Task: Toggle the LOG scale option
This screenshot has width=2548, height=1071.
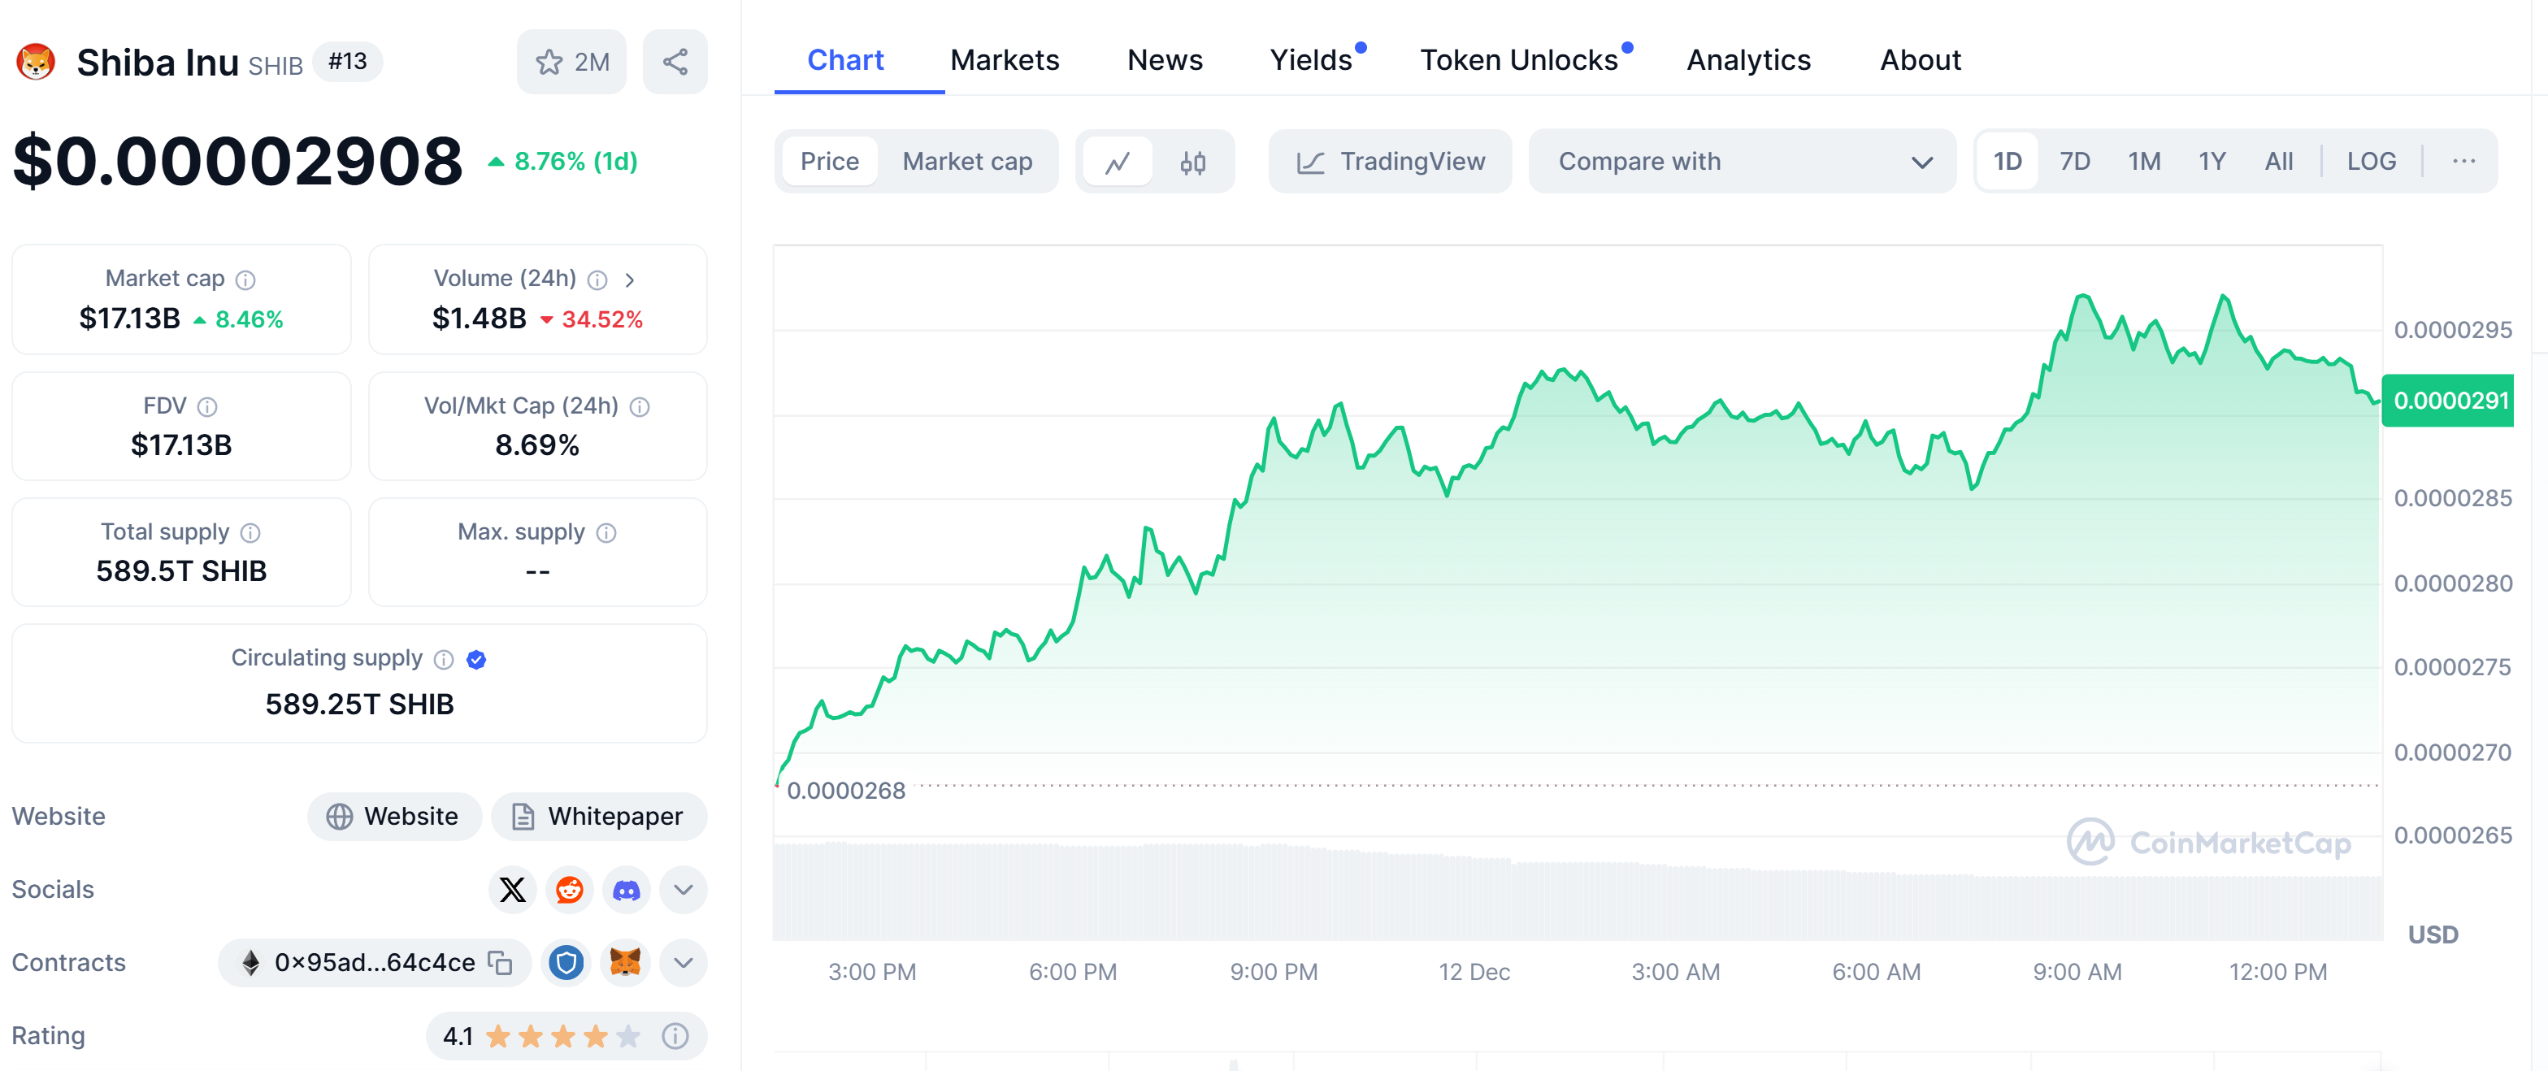Action: [x=2370, y=163]
